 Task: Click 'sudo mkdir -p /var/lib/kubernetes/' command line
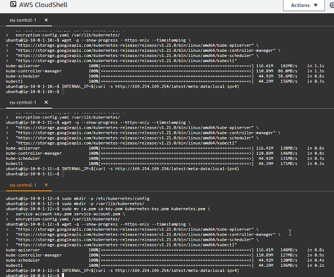[x=103, y=204]
